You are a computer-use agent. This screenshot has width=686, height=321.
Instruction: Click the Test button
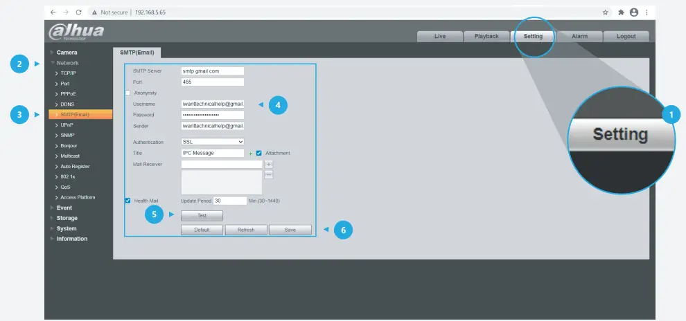pos(202,216)
